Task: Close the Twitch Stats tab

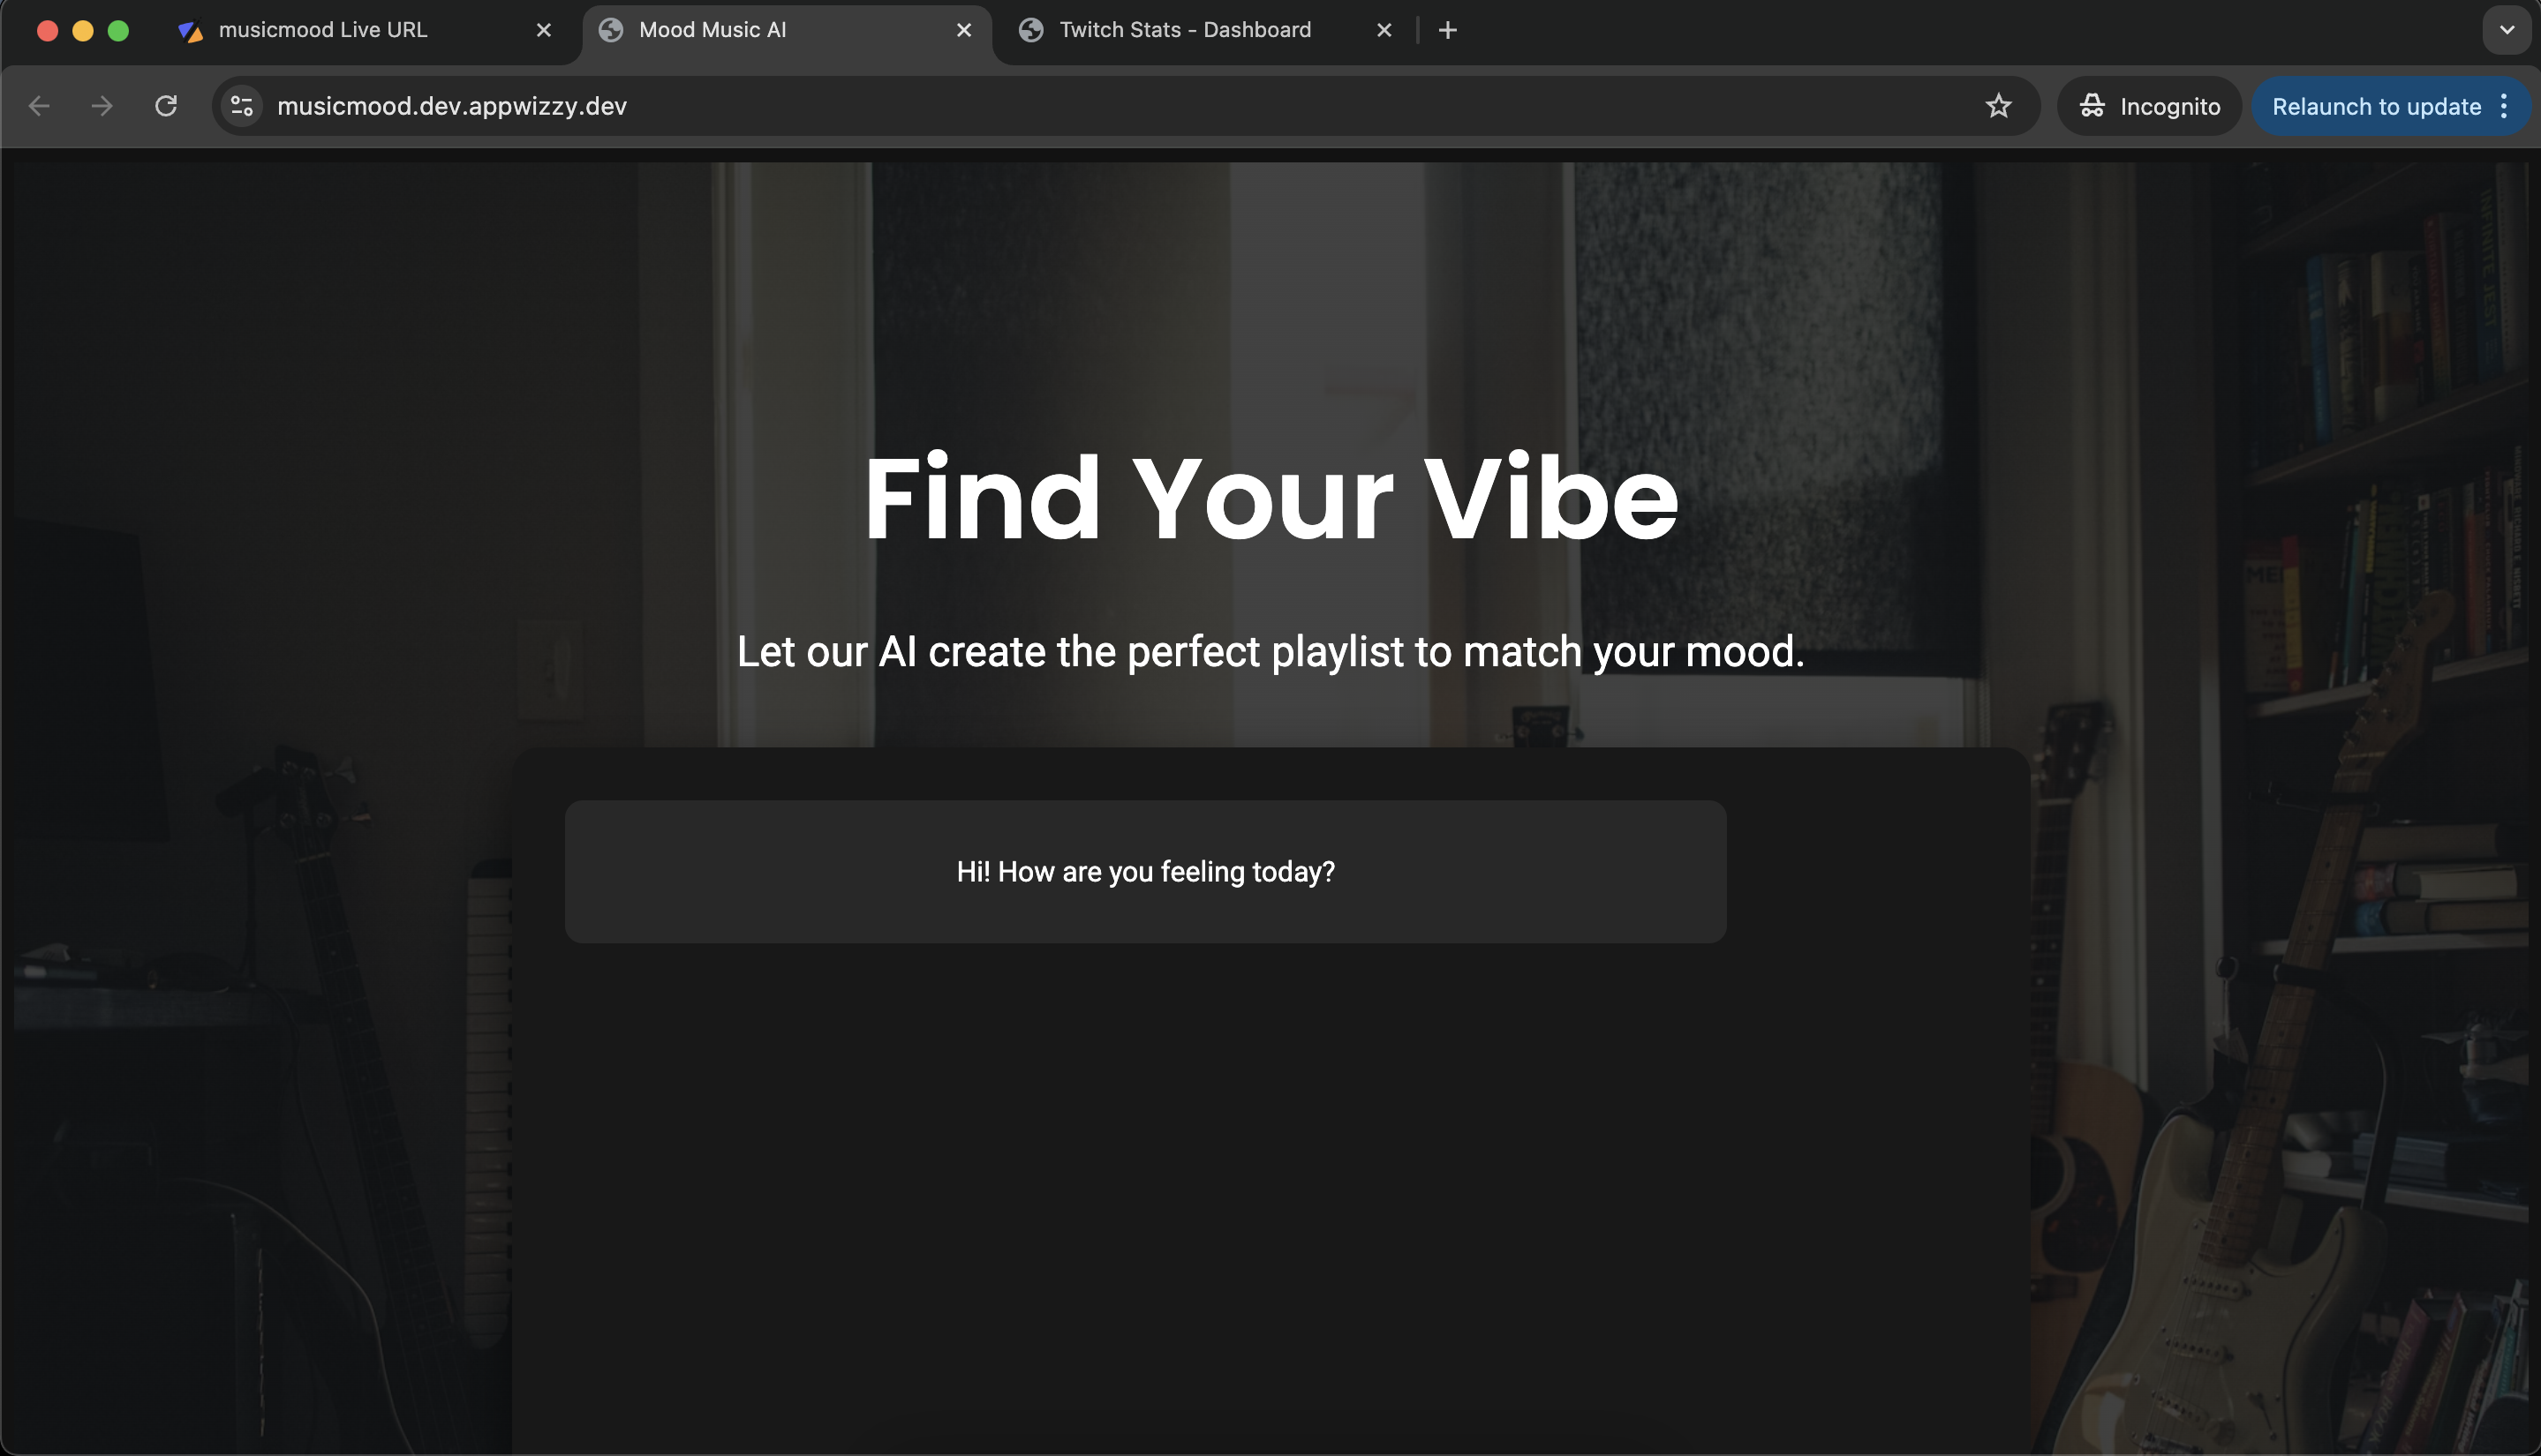Action: (x=1384, y=30)
